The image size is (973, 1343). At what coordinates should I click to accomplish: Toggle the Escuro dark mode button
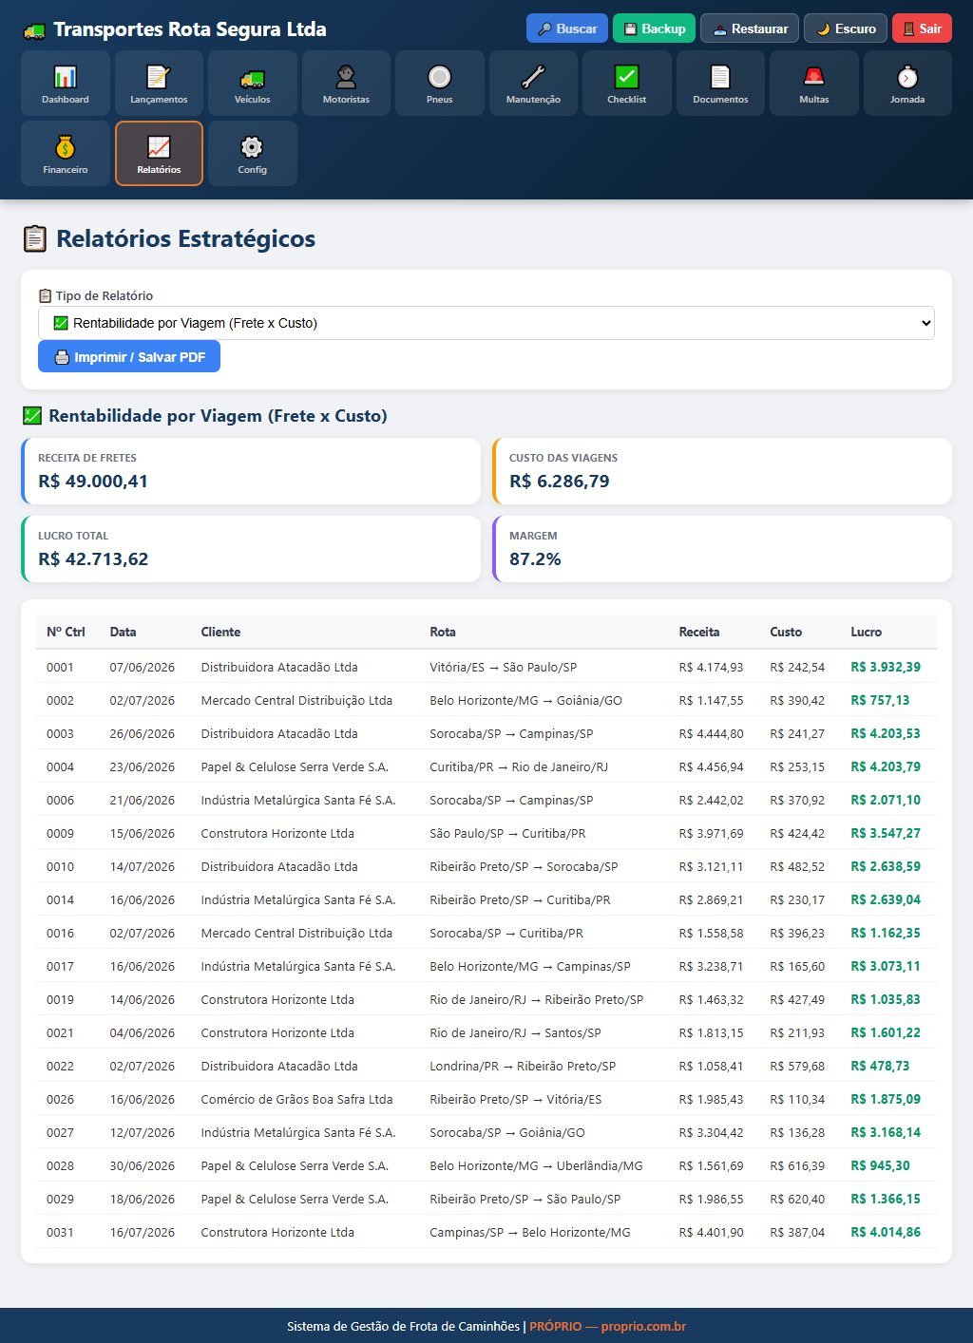coord(846,28)
